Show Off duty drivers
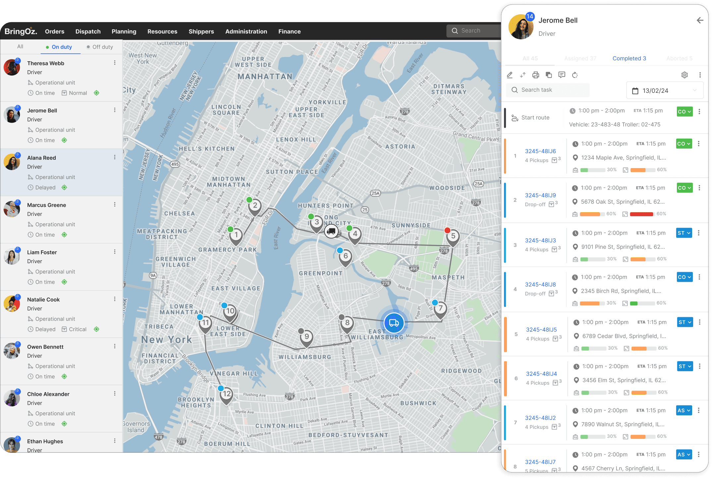Image resolution: width=713 pixels, height=479 pixels. [100, 47]
